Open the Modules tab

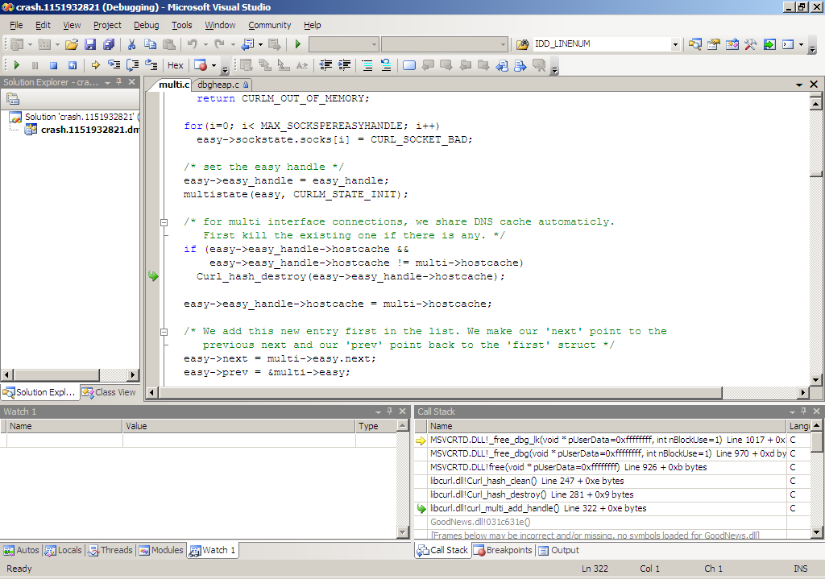pyautogui.click(x=161, y=550)
